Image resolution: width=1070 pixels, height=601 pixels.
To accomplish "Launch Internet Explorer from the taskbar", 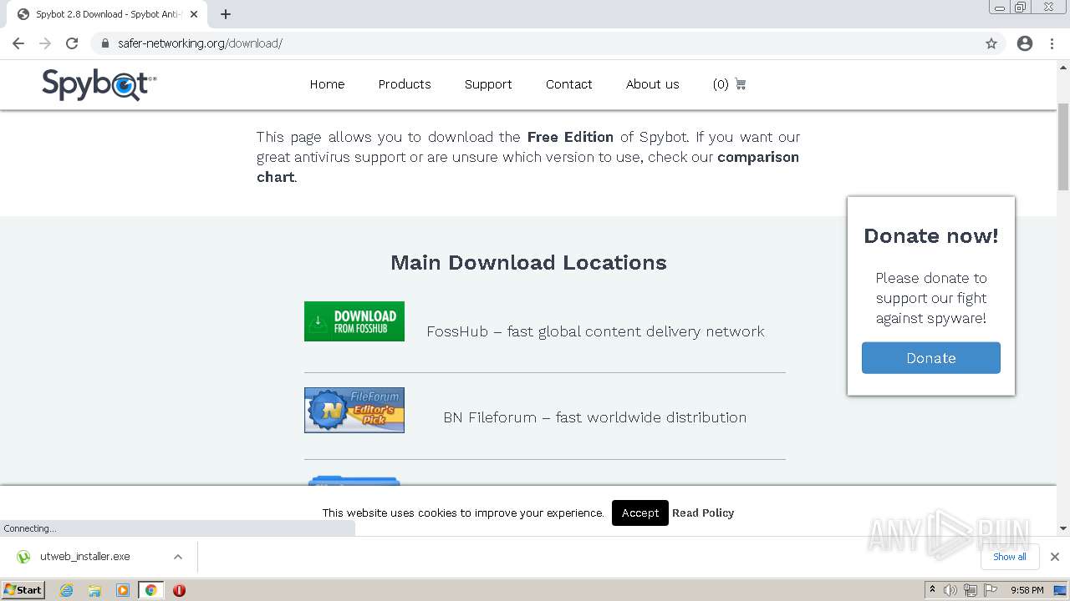I will (x=66, y=590).
